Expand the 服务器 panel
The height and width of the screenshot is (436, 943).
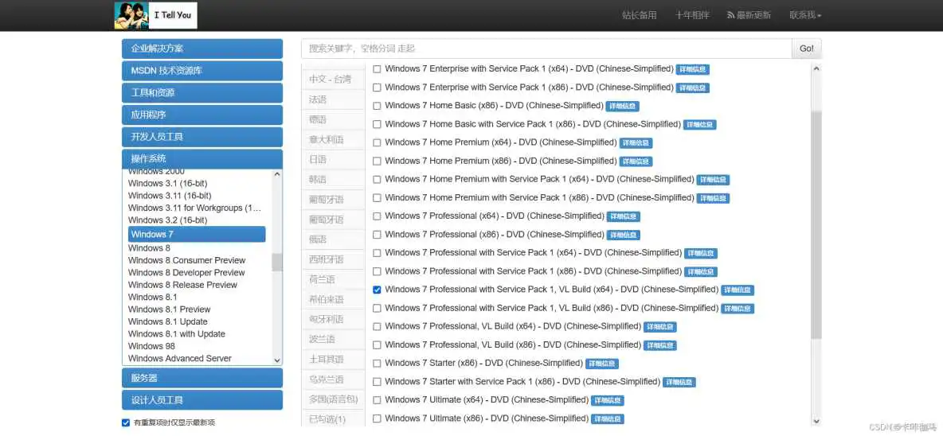tap(202, 378)
